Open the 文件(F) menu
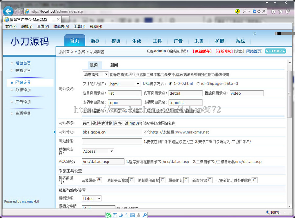This screenshot has height=218, width=295. pyautogui.click(x=11, y=26)
